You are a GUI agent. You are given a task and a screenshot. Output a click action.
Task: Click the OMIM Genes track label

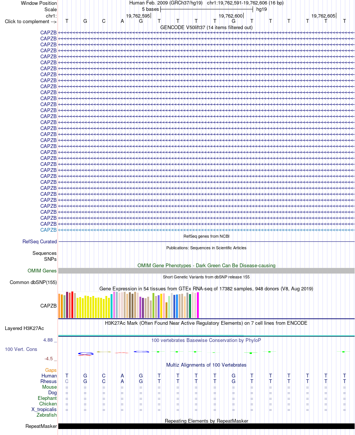click(x=42, y=271)
